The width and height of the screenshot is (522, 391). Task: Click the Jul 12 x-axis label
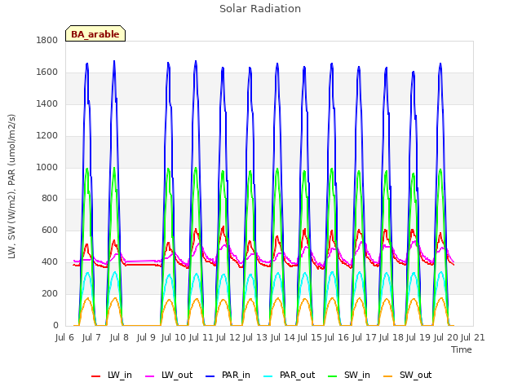228,338
